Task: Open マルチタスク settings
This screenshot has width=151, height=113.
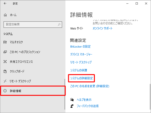Action: (16, 42)
